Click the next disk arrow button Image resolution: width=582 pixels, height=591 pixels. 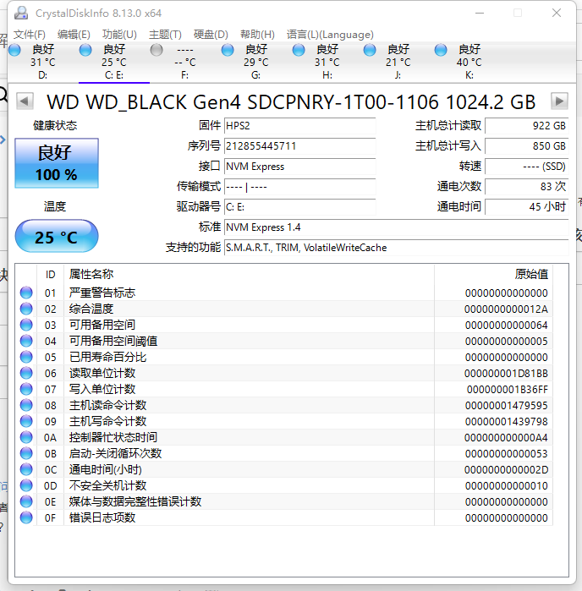click(558, 101)
